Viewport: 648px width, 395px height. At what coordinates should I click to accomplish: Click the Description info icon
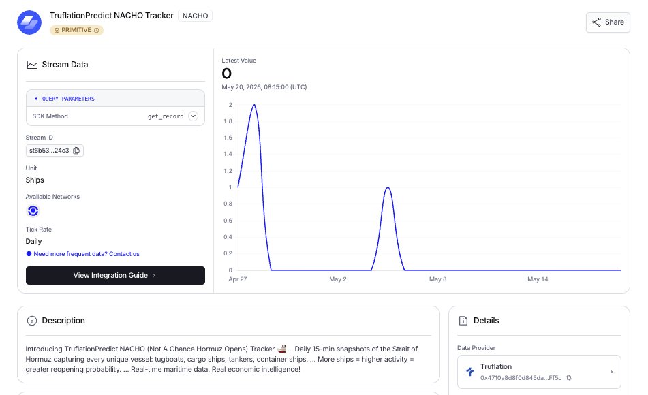point(32,321)
